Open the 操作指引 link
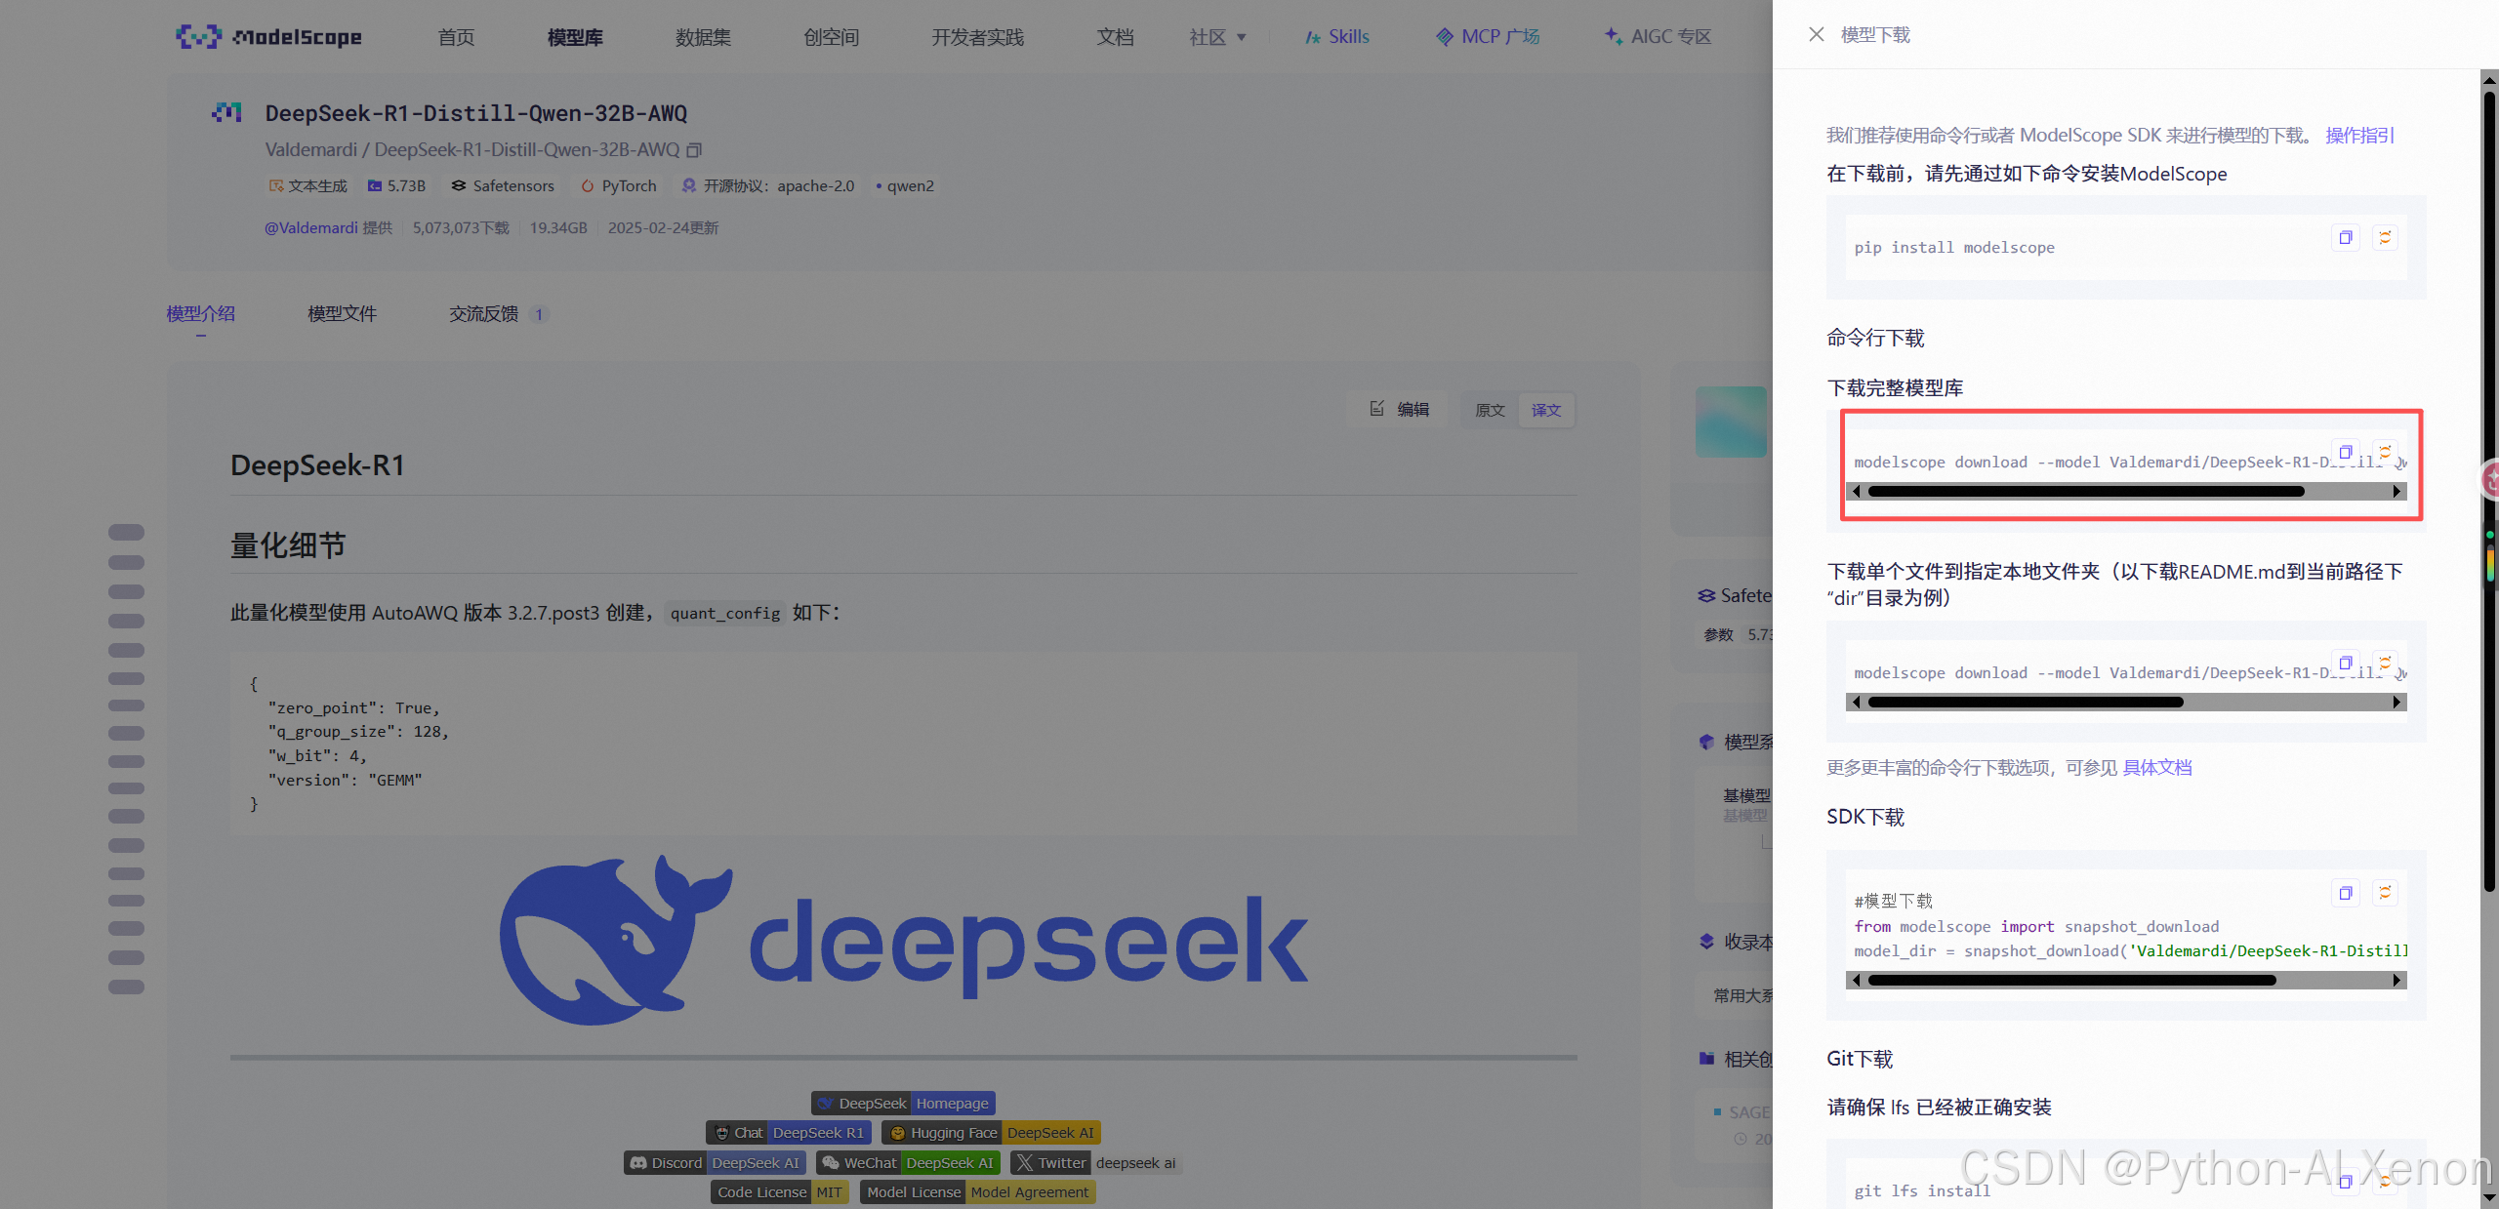The width and height of the screenshot is (2499, 1209). pyautogui.click(x=2359, y=136)
